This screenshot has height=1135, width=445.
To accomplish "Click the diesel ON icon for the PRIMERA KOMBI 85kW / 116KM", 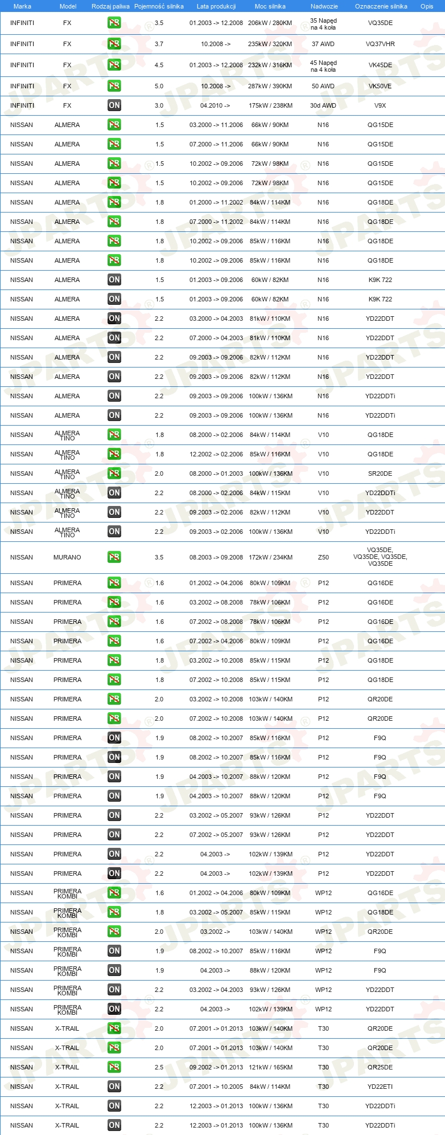I will [x=114, y=951].
